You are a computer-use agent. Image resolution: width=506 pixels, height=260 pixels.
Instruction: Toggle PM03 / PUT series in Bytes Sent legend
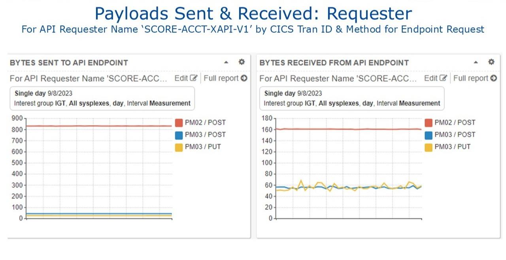198,147
